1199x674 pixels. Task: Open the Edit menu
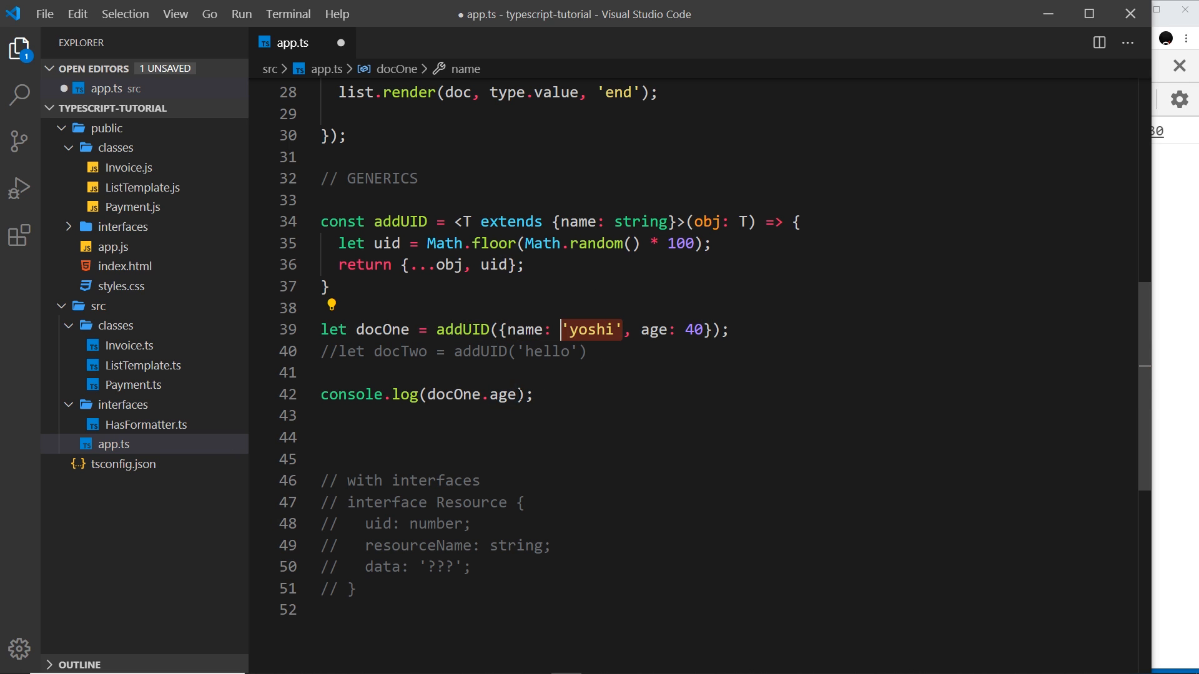click(77, 14)
